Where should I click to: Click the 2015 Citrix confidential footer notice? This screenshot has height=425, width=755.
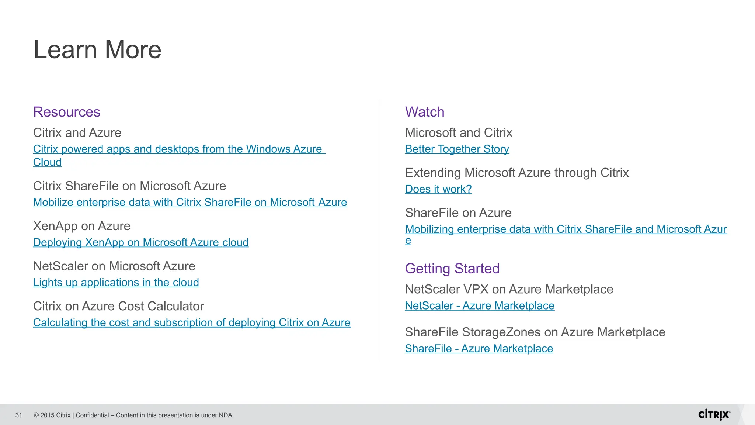tap(134, 415)
